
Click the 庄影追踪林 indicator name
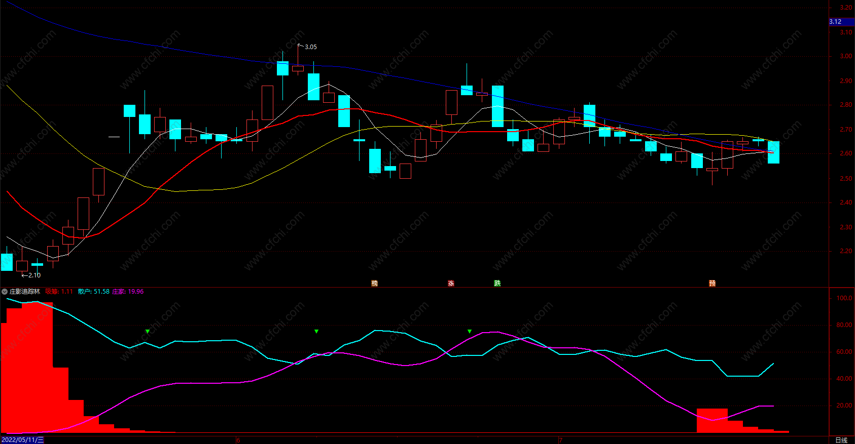pyautogui.click(x=25, y=292)
